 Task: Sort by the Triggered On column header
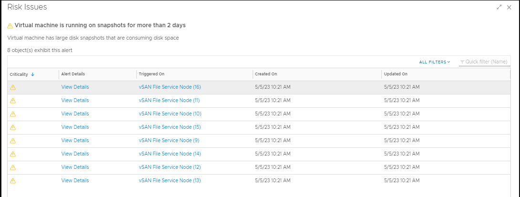pos(152,74)
